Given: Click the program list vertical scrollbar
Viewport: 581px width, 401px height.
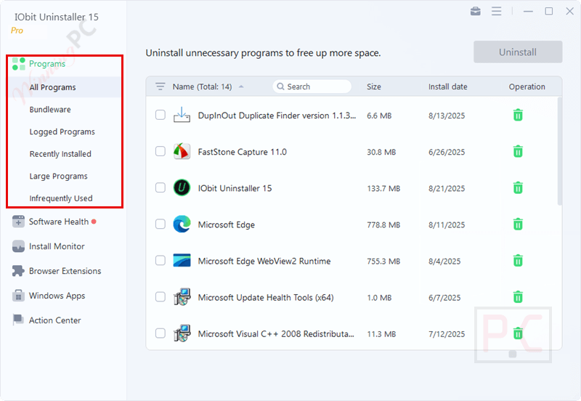Looking at the screenshot, I should coord(559,151).
